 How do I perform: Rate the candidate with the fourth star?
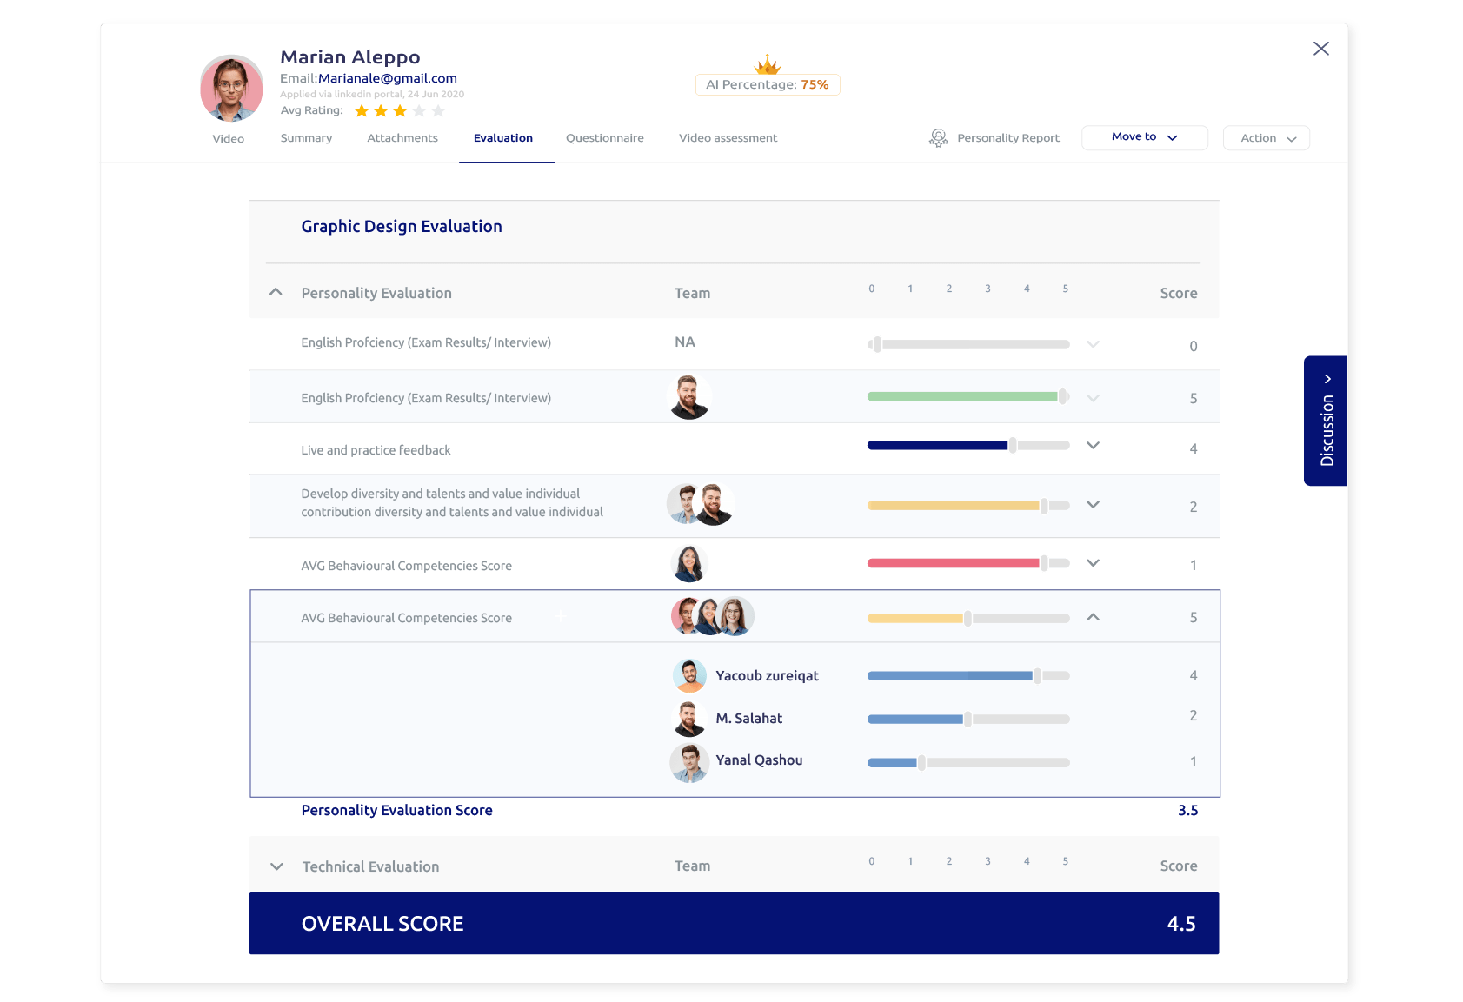pyautogui.click(x=418, y=110)
